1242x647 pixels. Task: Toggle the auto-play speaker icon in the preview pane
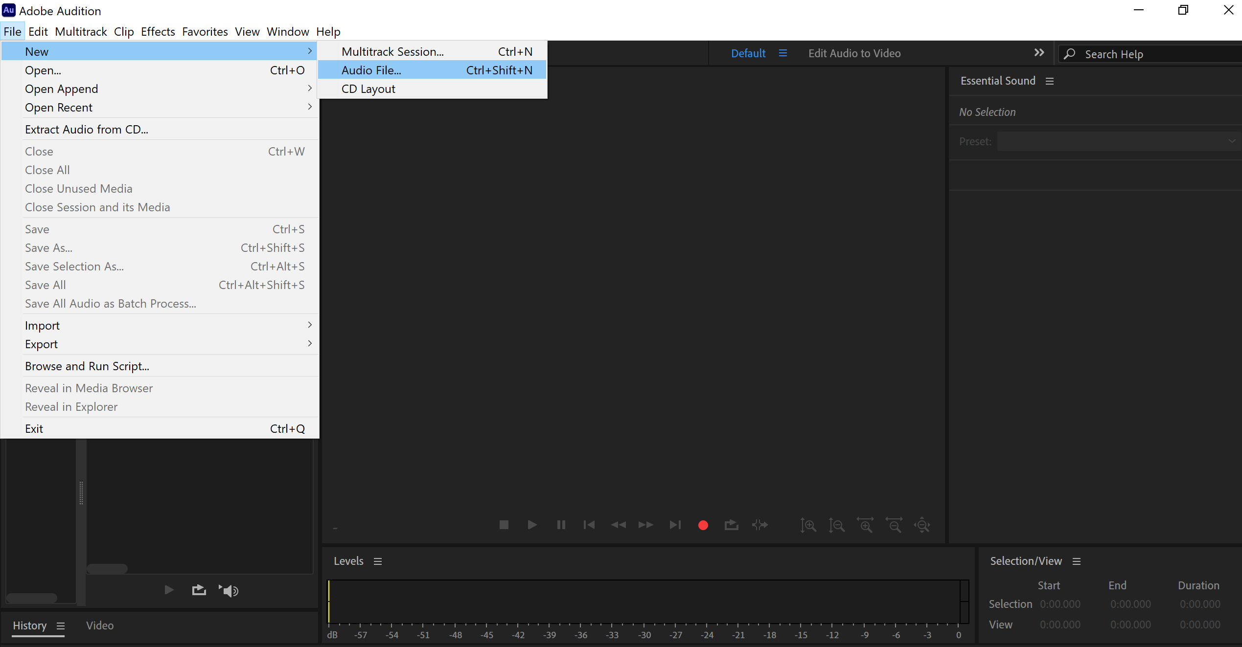coord(229,591)
